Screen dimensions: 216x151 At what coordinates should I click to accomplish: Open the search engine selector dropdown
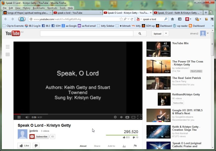pyautogui.click(x=139, y=19)
